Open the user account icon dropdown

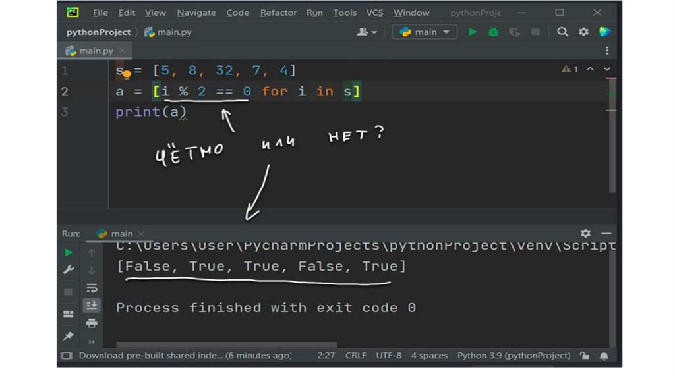367,32
